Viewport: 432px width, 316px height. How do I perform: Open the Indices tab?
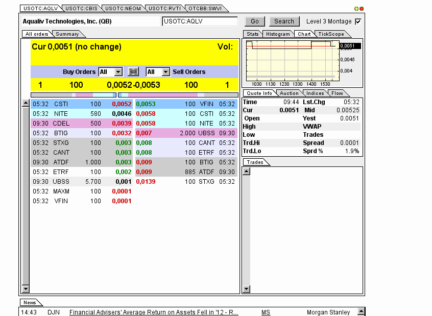click(x=315, y=93)
